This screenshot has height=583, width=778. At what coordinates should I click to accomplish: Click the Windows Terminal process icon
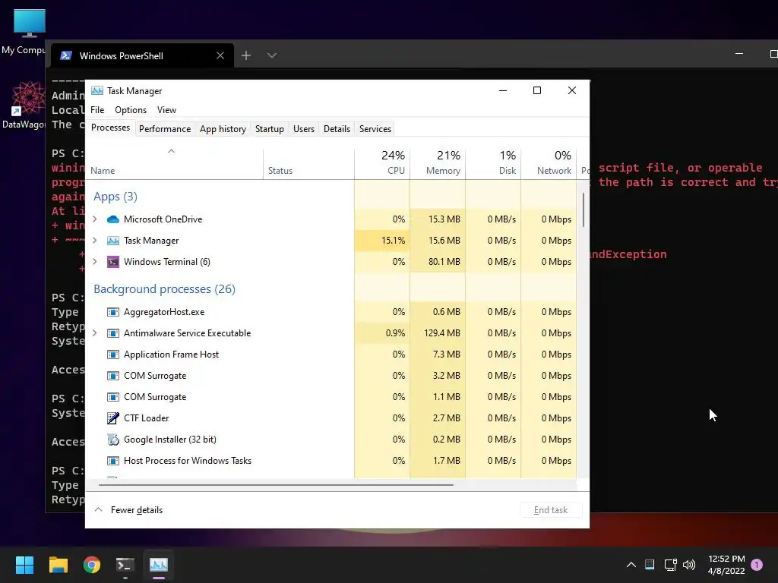pos(113,262)
